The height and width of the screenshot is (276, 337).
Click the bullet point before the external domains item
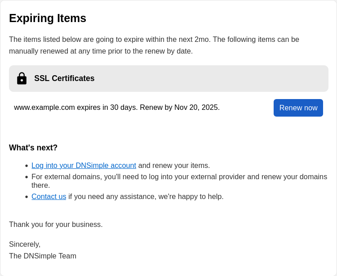pyautogui.click(x=27, y=177)
